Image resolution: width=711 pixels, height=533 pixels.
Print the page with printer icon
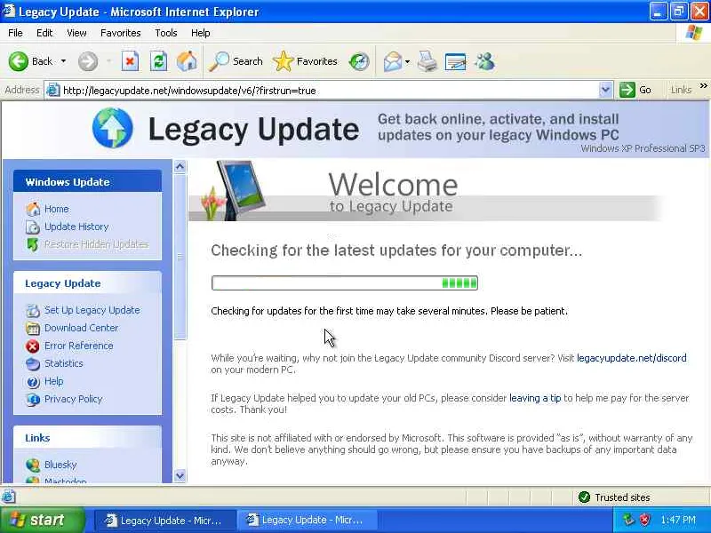tap(427, 61)
